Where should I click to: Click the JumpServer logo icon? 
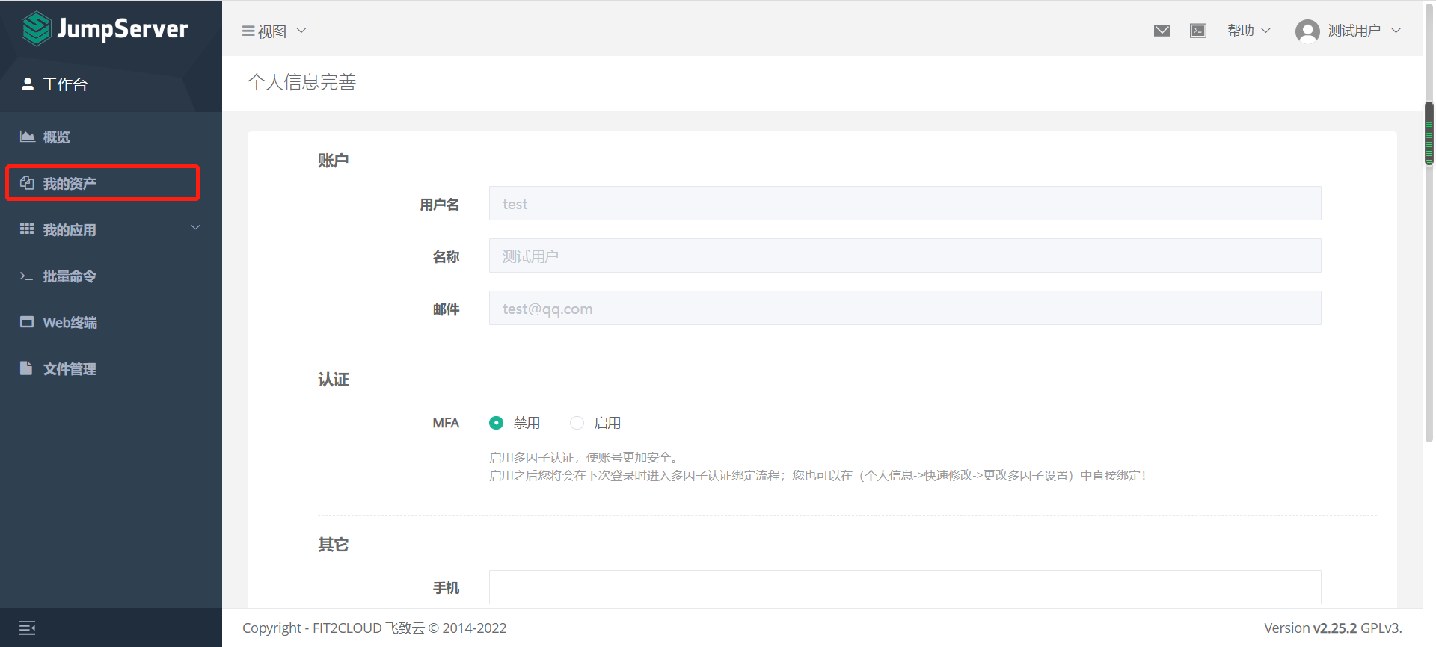pos(36,29)
